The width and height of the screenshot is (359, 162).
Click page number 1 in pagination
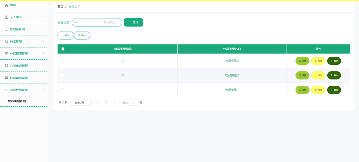(x=106, y=102)
